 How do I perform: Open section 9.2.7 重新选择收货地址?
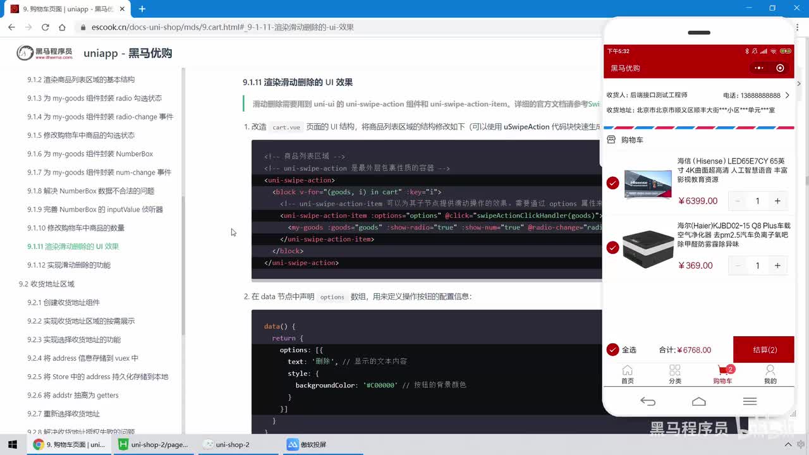click(x=64, y=414)
